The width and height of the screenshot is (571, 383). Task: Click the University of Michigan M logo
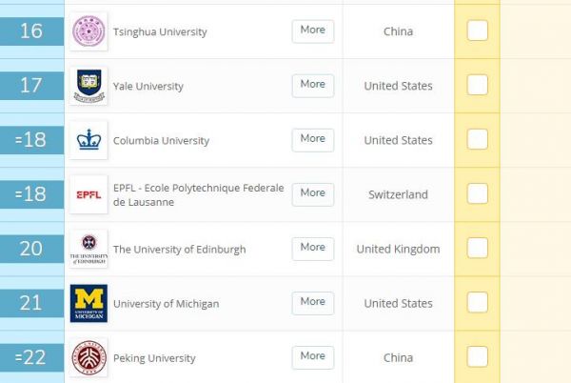[x=89, y=303]
